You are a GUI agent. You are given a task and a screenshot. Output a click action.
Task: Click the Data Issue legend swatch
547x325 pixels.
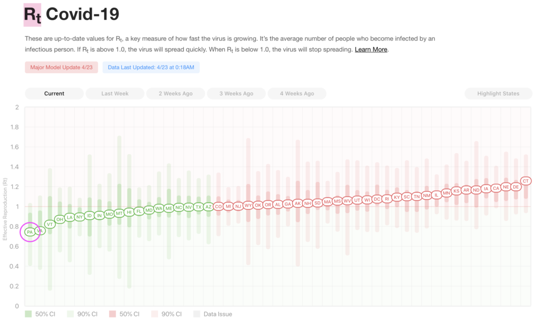click(x=196, y=314)
